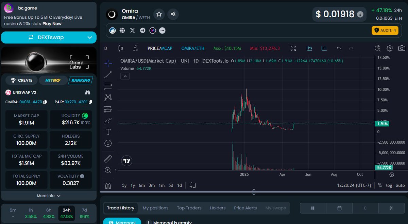
Task: Click Play Now in bc.game ad
Action: tap(52, 24)
